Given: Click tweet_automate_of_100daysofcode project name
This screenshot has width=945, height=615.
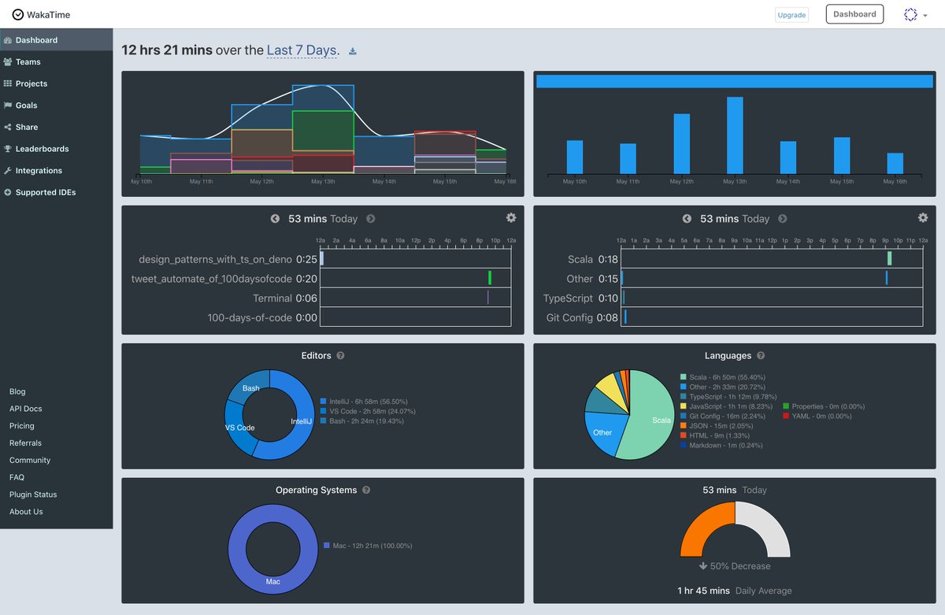Looking at the screenshot, I should (x=212, y=279).
